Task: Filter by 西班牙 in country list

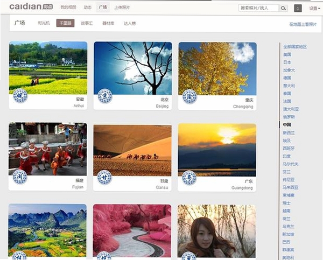Action: coord(289,149)
